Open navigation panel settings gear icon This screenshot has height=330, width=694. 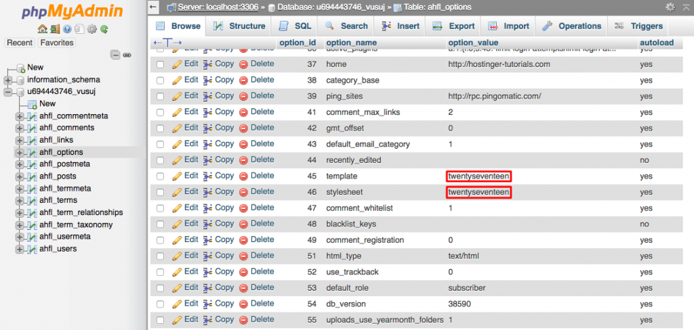click(91, 29)
